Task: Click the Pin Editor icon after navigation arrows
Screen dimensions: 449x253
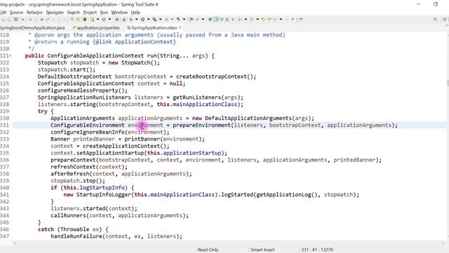Action: pyautogui.click(x=300, y=20)
